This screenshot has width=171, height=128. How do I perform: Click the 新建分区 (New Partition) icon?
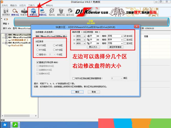(42, 12)
